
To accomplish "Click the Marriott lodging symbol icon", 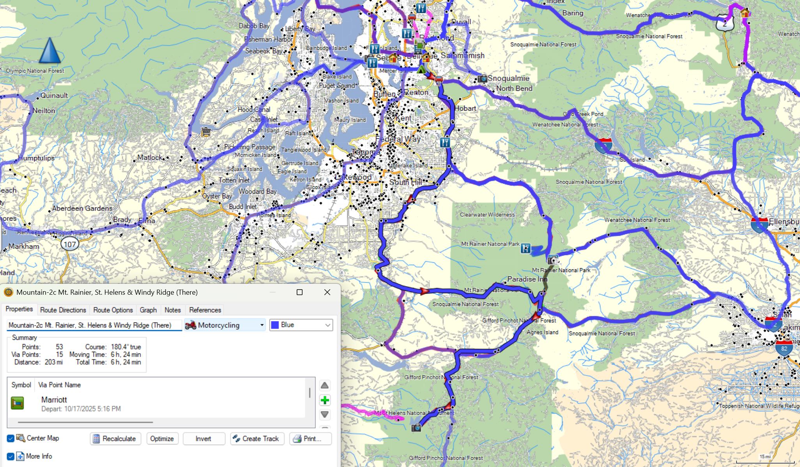I will [x=17, y=403].
